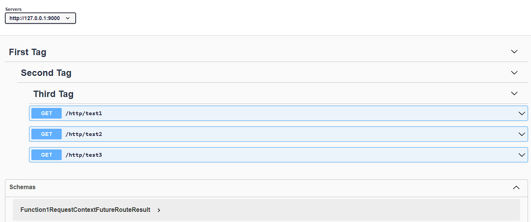
Task: Click the chevron on the /http/test2 row
Action: [522, 134]
